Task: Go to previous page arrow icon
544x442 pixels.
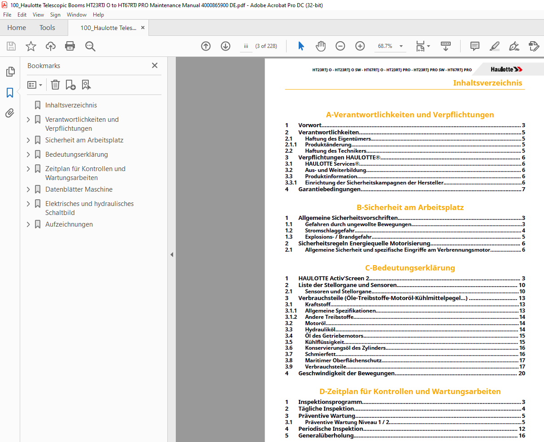Action: point(206,46)
